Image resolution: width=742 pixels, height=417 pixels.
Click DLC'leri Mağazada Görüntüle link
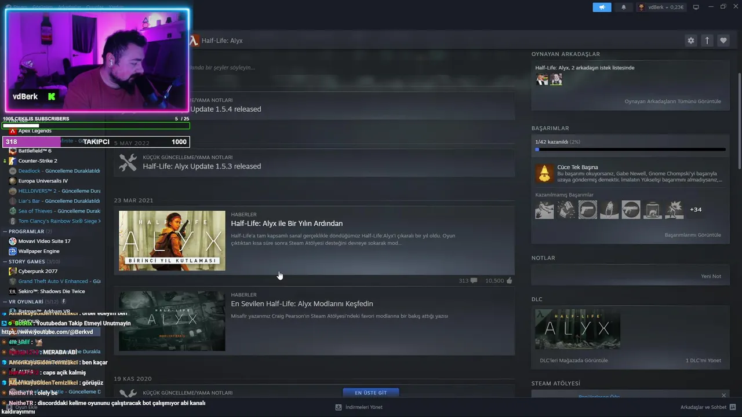coord(574,360)
